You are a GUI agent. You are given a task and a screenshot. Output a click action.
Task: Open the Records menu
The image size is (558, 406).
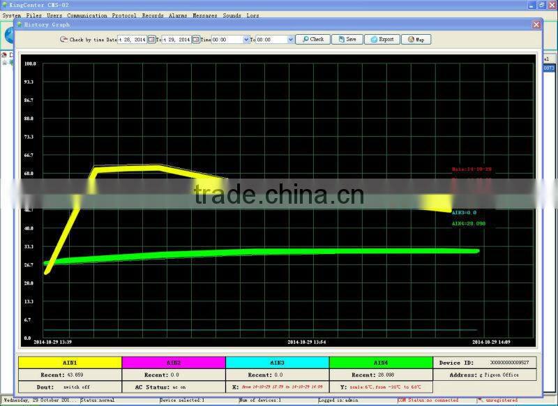pyautogui.click(x=153, y=15)
